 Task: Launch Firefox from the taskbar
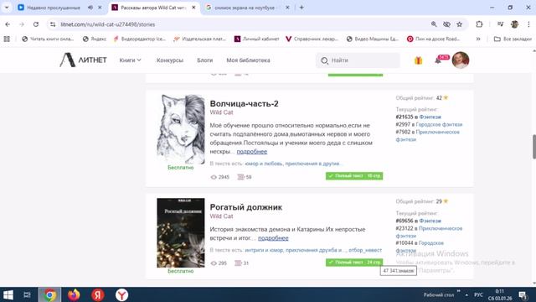[74, 294]
